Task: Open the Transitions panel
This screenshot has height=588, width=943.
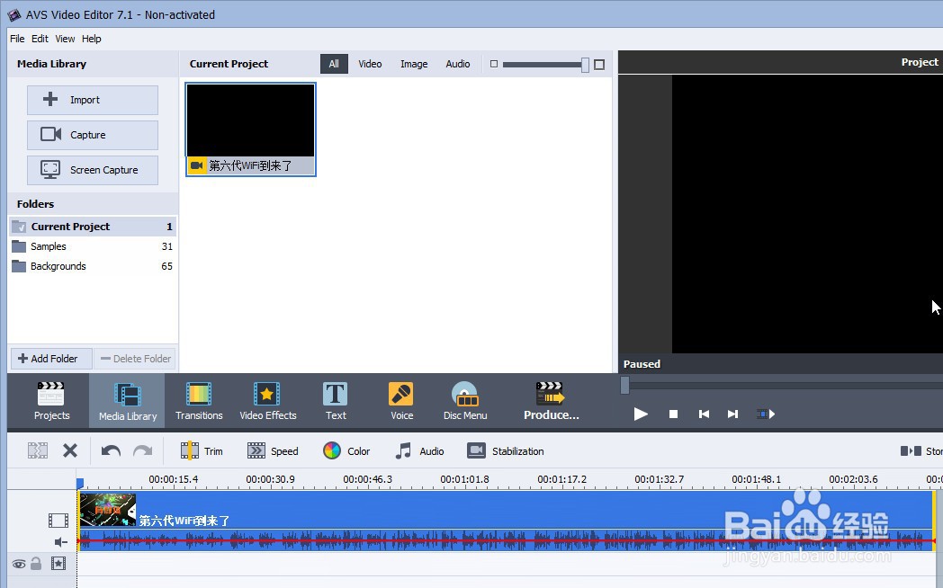Action: click(198, 400)
